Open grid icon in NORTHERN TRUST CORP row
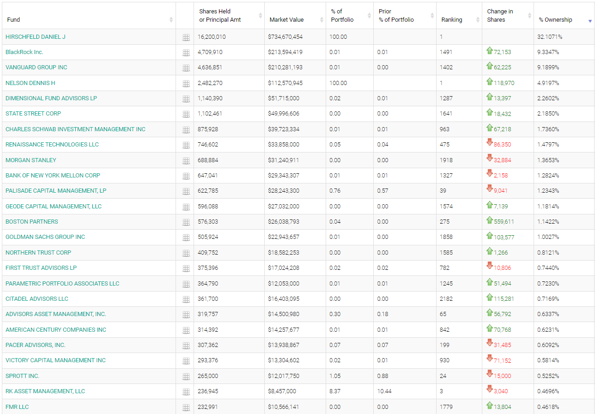The width and height of the screenshot is (595, 414). [186, 253]
